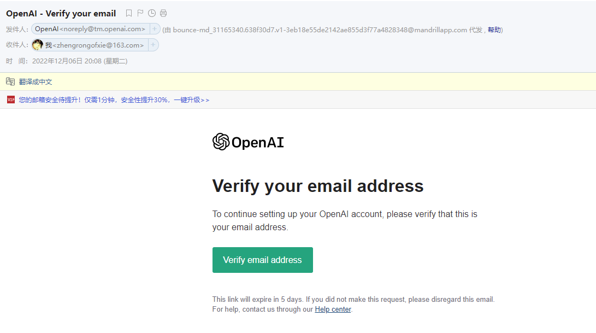
Task: Print this email using the printer icon
Action: click(x=163, y=13)
